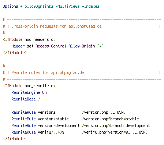Click the "version/development" rewrite pattern
Image resolution: width=164 pixels, height=145 pixels.
(59, 125)
